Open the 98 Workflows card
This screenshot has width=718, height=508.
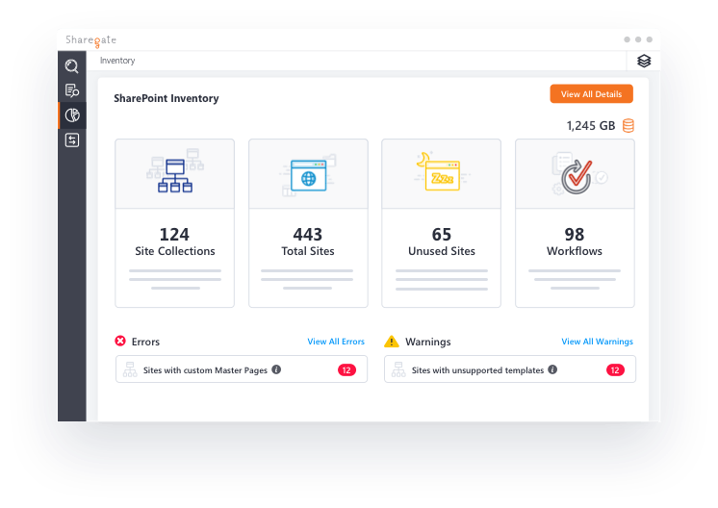click(x=575, y=223)
